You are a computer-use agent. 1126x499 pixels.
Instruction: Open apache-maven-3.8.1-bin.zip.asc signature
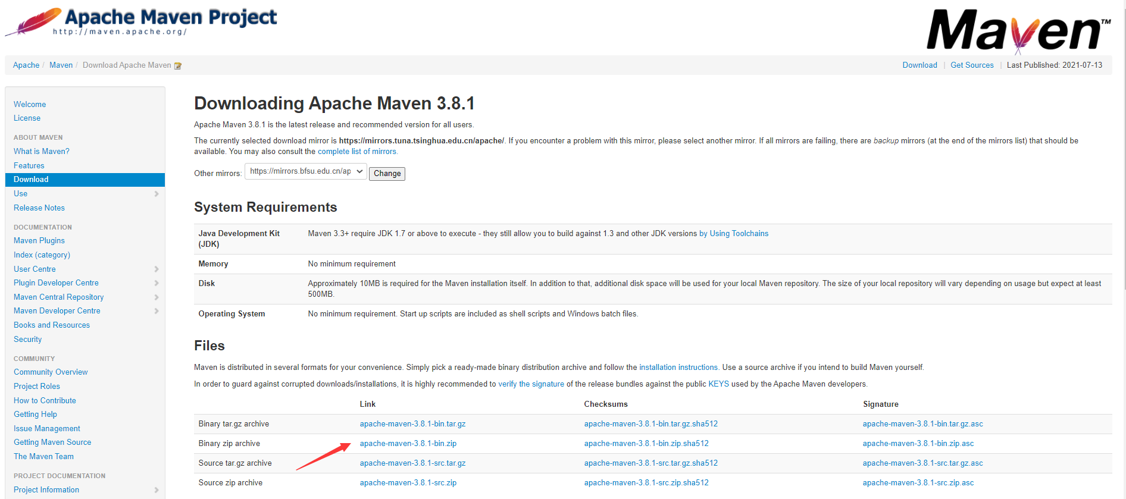pos(918,444)
